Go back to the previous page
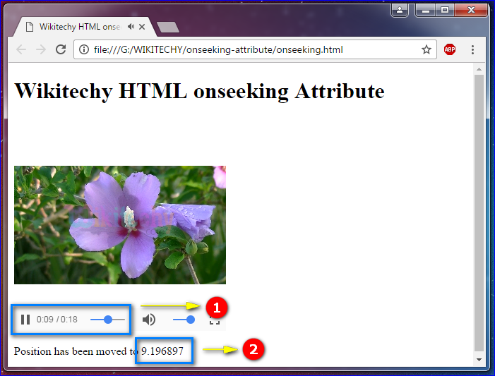Viewport: 495px width, 376px height. click(x=21, y=49)
